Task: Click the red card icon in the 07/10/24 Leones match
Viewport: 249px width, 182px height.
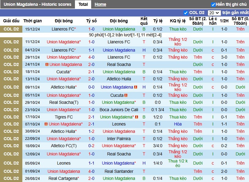Action: coord(46,124)
